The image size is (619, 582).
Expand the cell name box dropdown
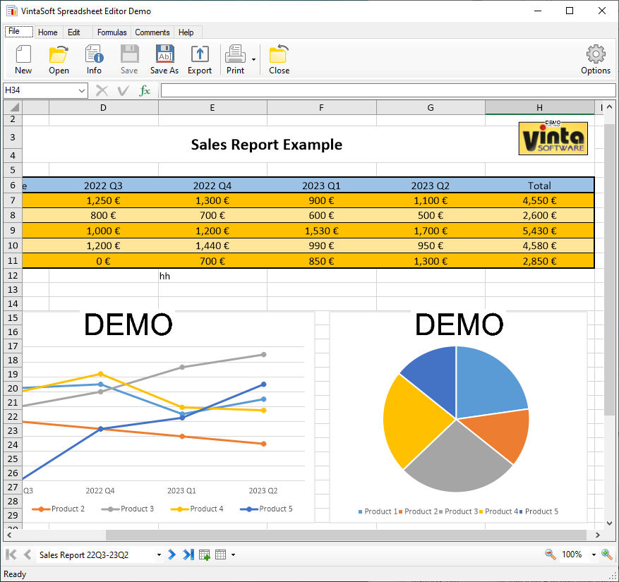tap(82, 90)
